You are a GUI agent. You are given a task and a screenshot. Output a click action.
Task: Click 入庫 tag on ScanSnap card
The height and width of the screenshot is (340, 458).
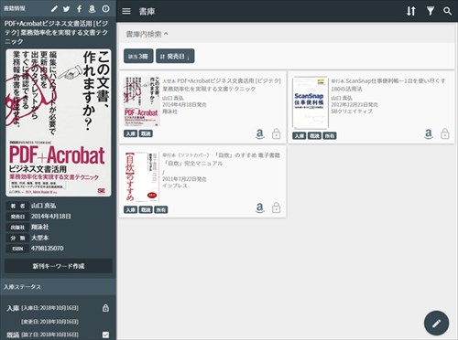pos(300,135)
